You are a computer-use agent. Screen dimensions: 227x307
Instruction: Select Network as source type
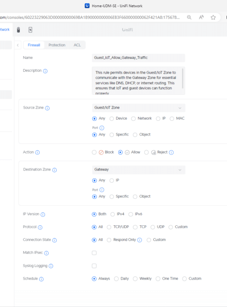point(133,119)
